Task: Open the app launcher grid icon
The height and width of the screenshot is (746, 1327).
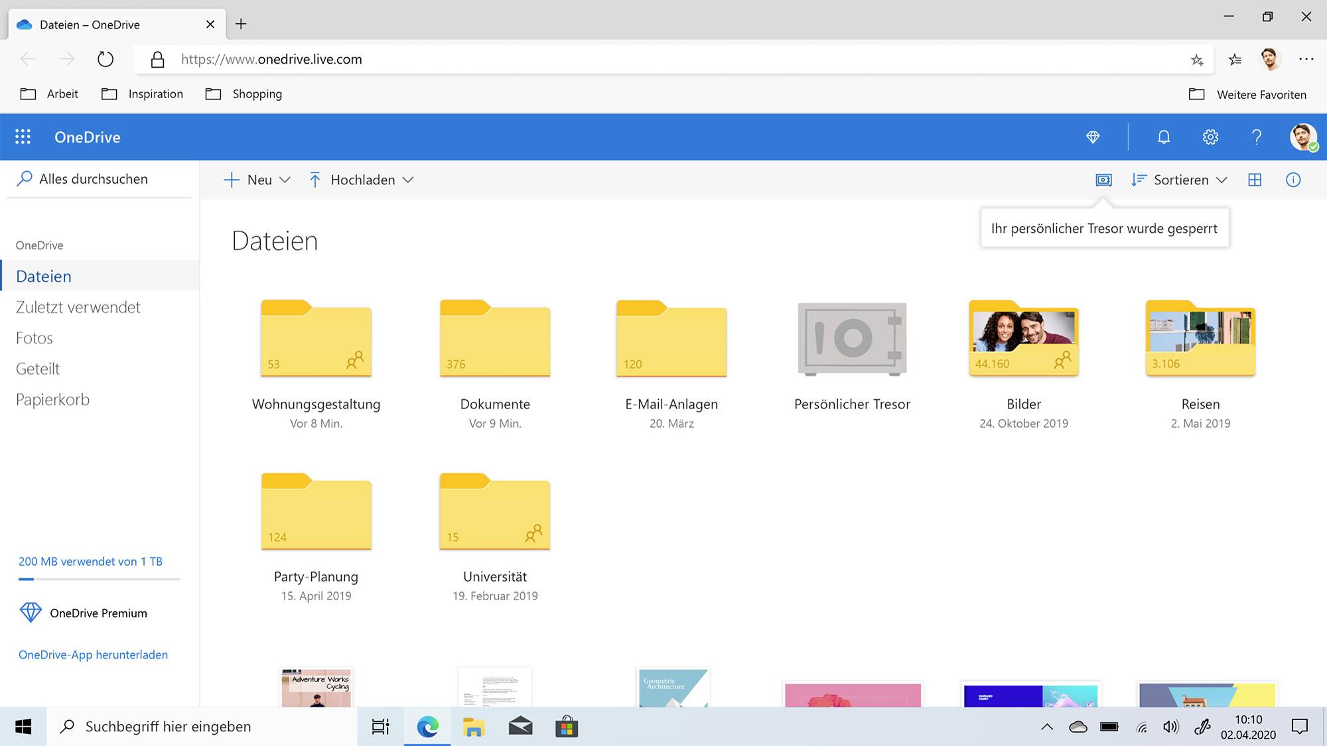Action: point(23,136)
